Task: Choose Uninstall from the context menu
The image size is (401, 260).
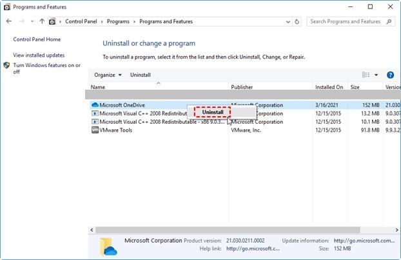Action: coord(213,112)
